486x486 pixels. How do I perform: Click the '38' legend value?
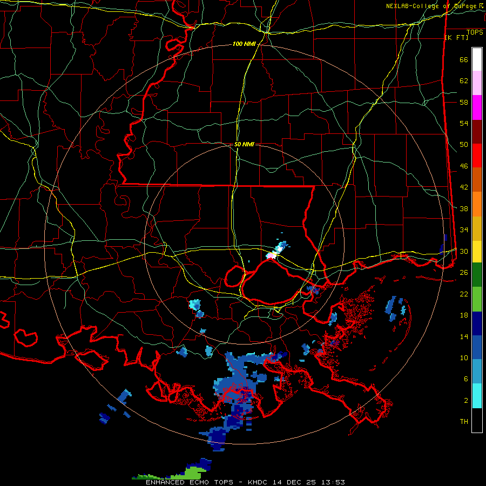464,208
